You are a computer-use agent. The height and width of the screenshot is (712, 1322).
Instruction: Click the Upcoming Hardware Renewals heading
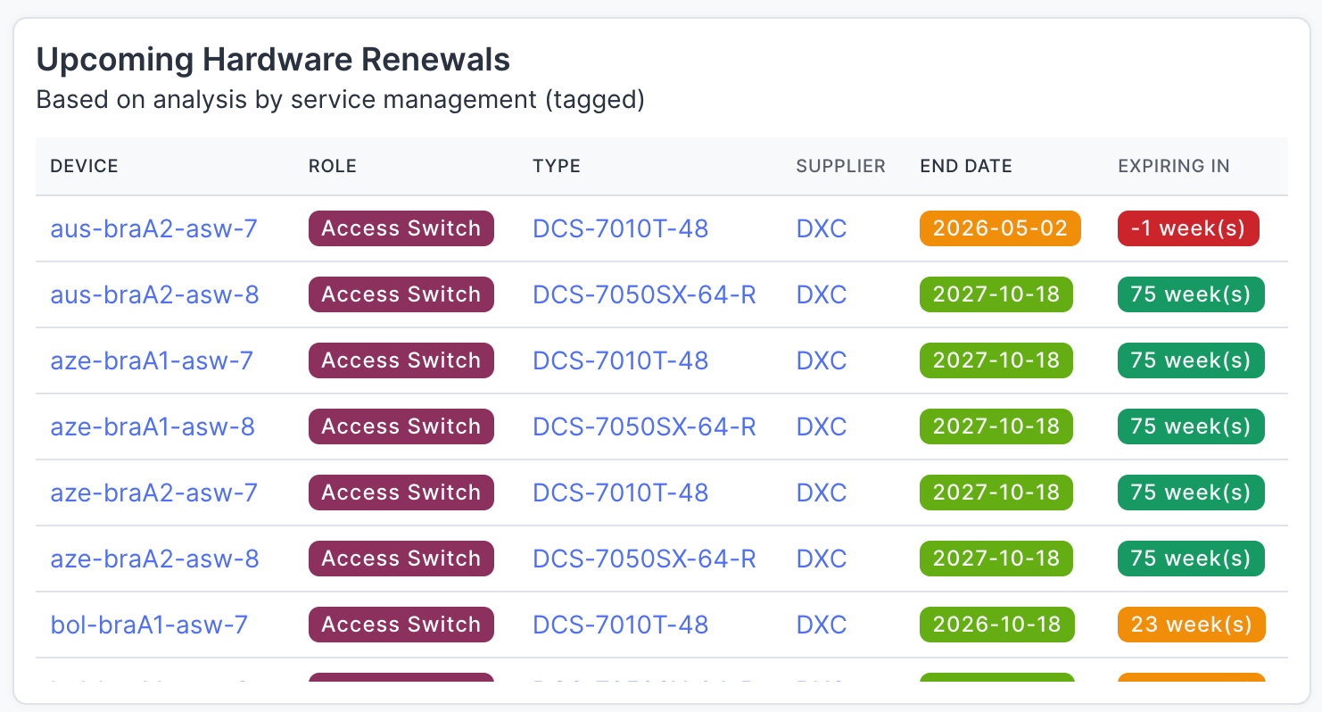[x=273, y=60]
